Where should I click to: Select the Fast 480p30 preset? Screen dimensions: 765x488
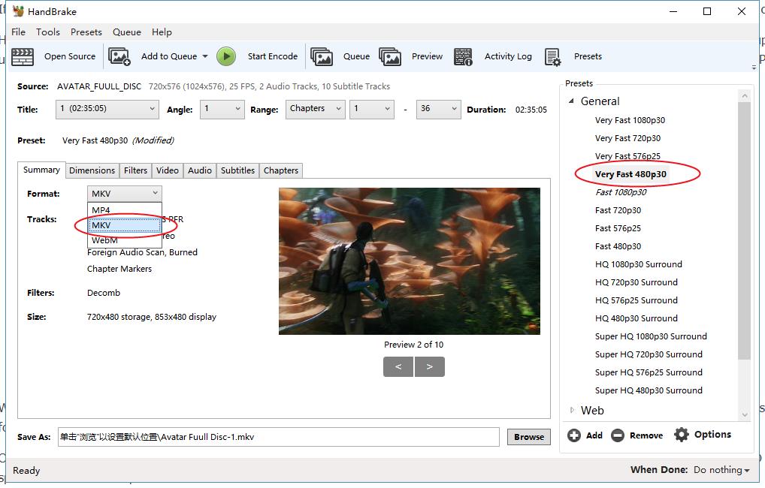tap(618, 247)
